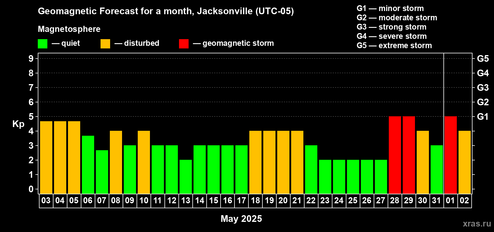Click the red geomagnetic storm legend swatch
The width and height of the screenshot is (494, 232).
[184, 44]
